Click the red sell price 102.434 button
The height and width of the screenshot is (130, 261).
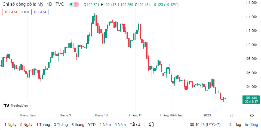(x=11, y=12)
